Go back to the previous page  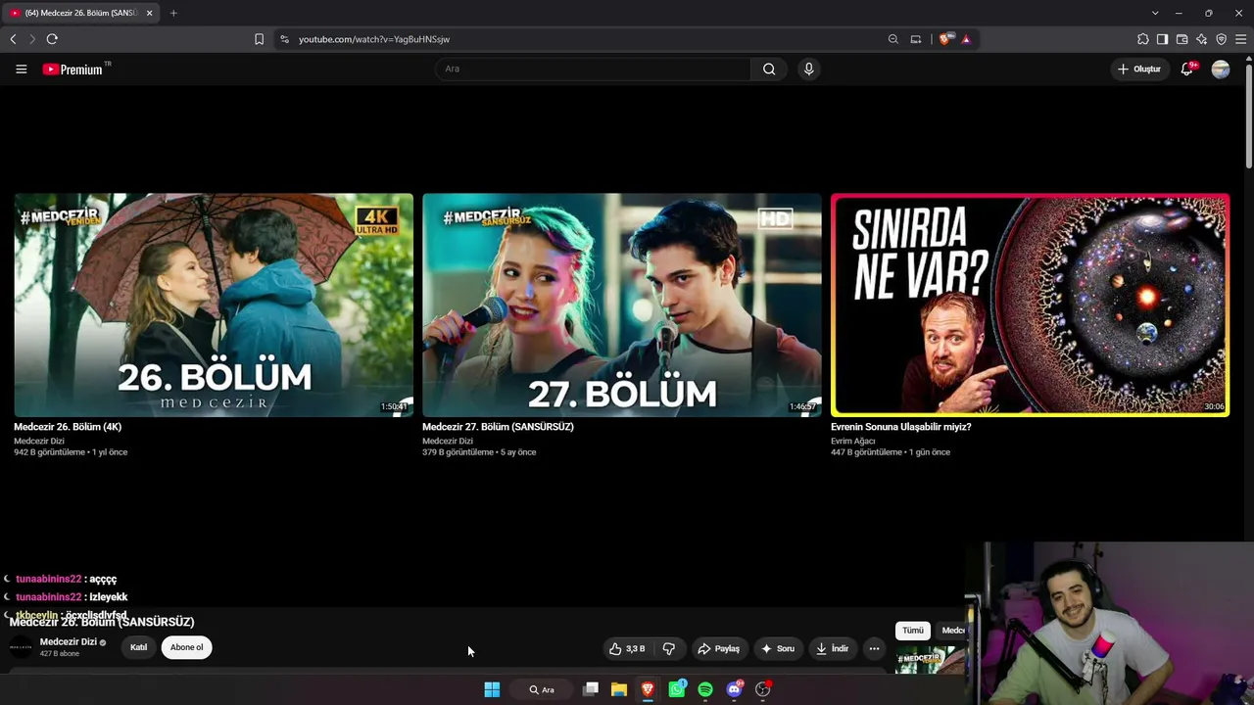[13, 39]
